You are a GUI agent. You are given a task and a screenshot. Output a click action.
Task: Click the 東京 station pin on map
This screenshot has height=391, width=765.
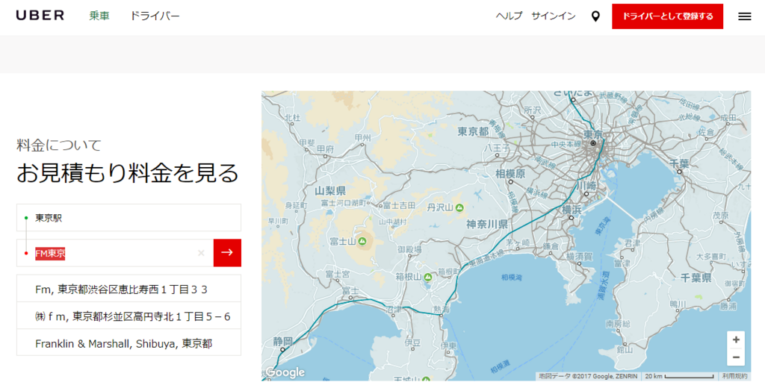593,143
